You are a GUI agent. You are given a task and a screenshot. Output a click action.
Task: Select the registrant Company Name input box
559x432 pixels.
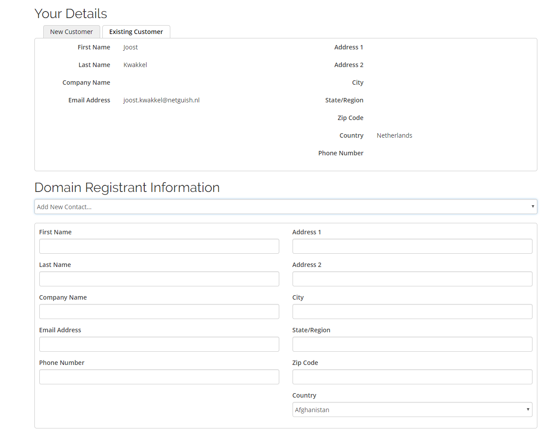[x=159, y=312]
